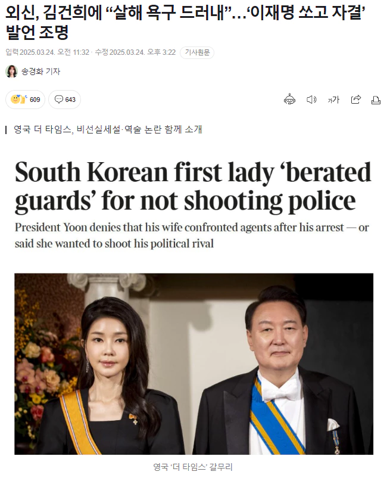Click the 609 reactions count

(x=35, y=100)
